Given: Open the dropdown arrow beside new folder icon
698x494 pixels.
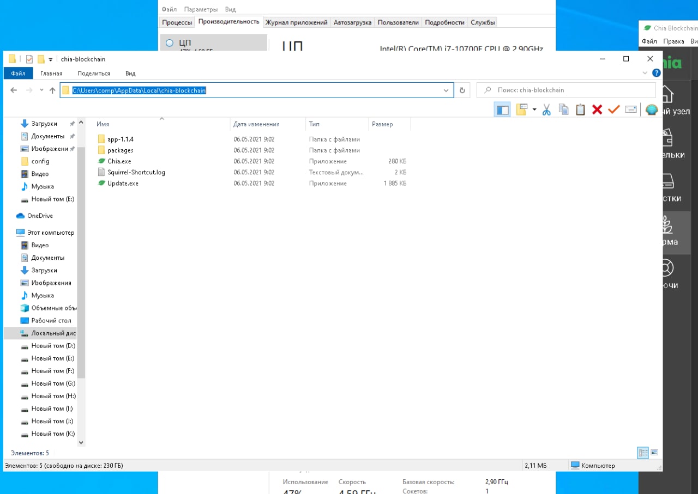Looking at the screenshot, I should tap(534, 110).
